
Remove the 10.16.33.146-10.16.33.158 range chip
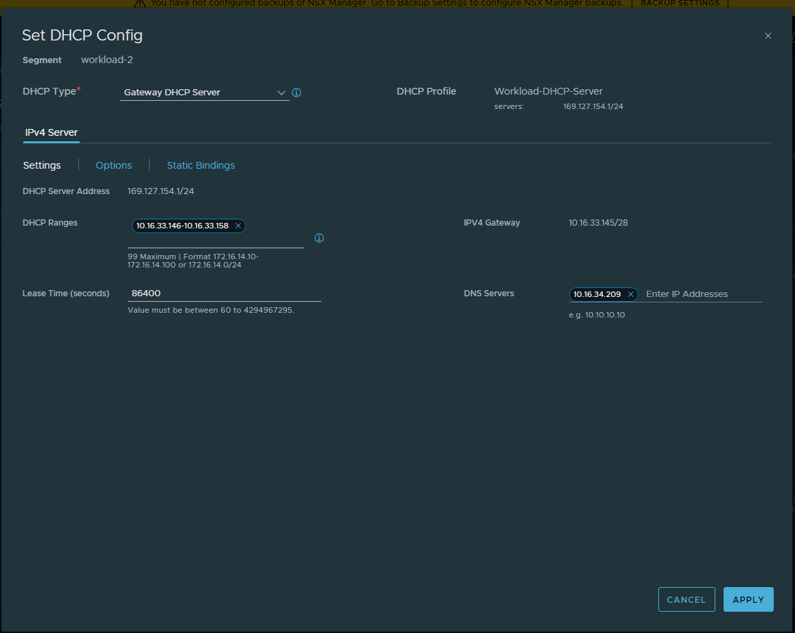pyautogui.click(x=238, y=226)
